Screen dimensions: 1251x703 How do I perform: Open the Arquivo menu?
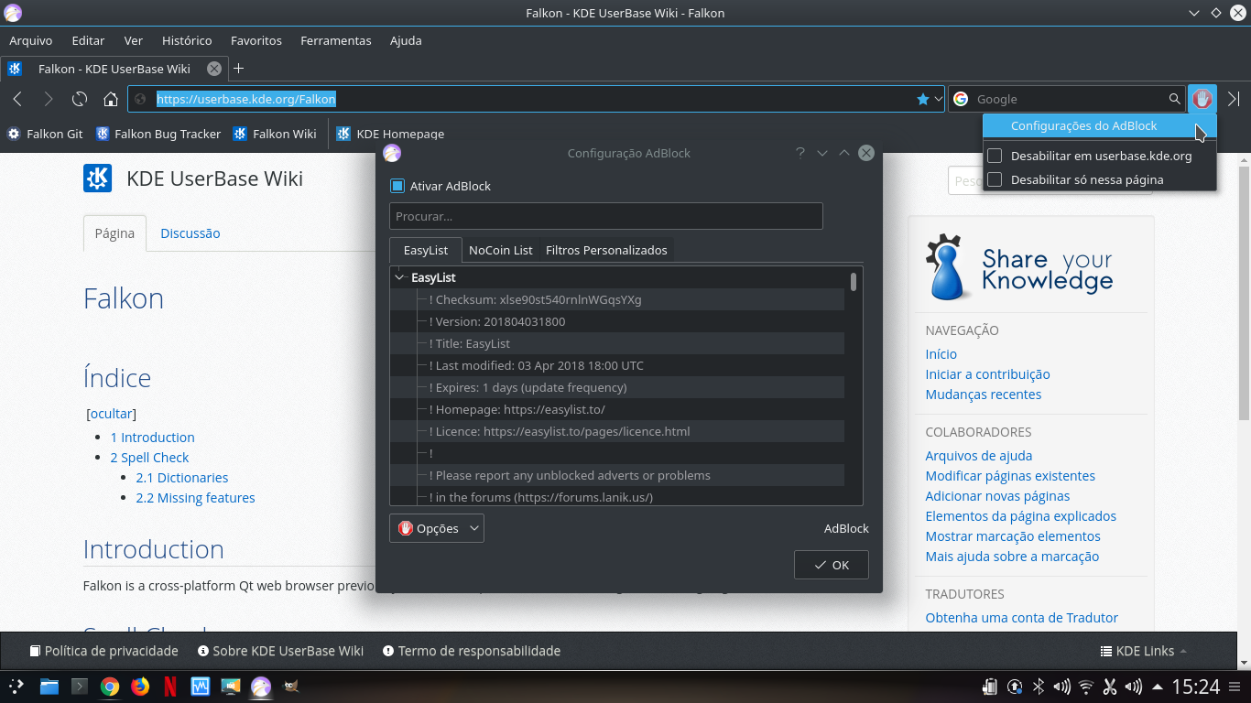tap(31, 40)
